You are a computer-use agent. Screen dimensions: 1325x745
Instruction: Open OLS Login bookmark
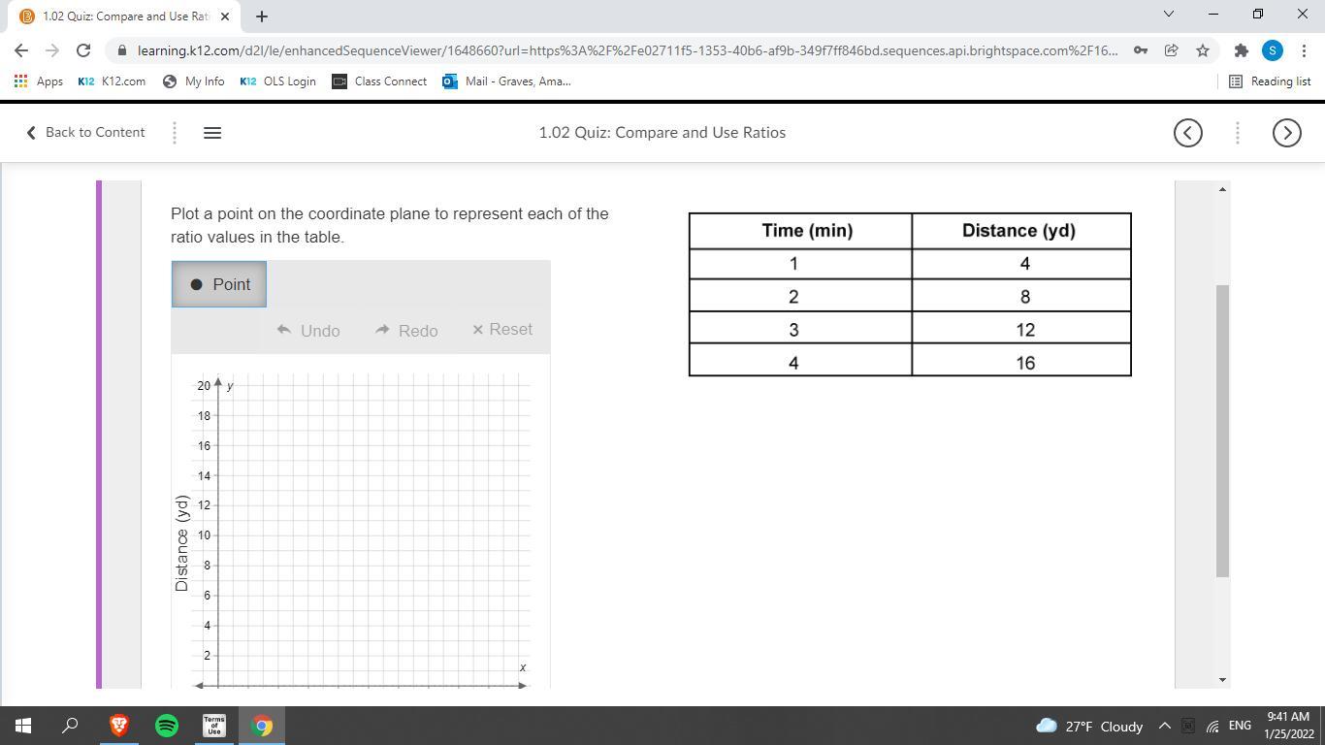(277, 81)
